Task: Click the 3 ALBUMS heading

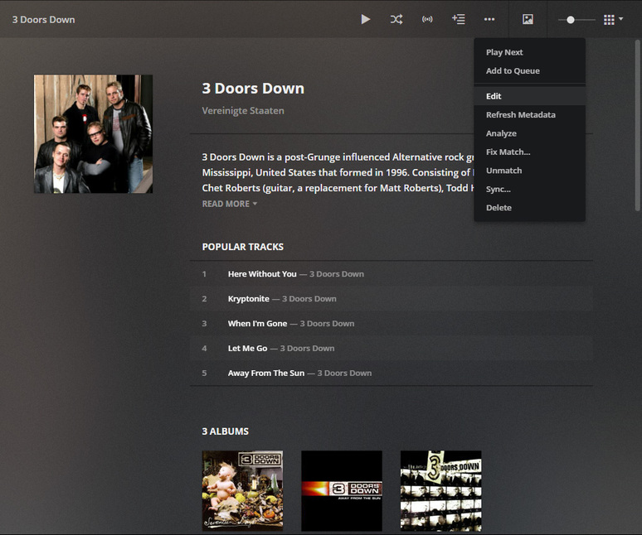Action: click(225, 431)
